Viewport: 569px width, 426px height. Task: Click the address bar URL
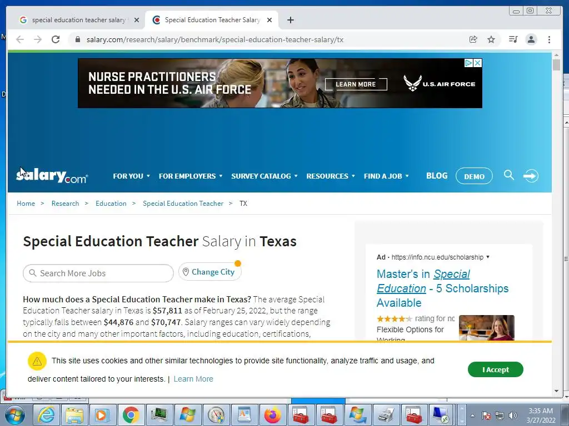[215, 39]
